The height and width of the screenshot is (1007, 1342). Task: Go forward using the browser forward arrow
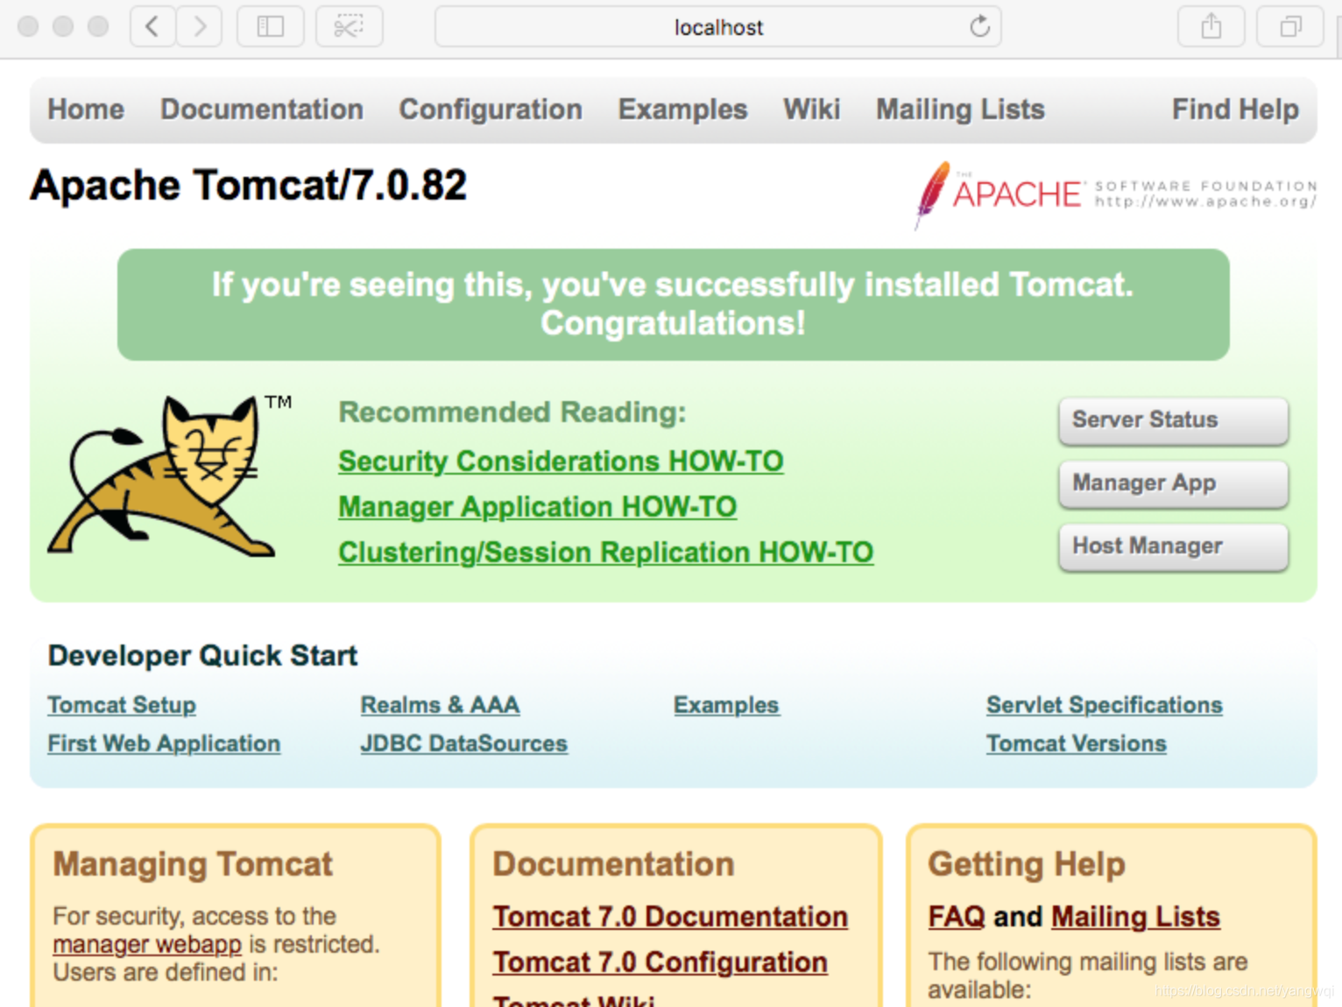coord(199,26)
